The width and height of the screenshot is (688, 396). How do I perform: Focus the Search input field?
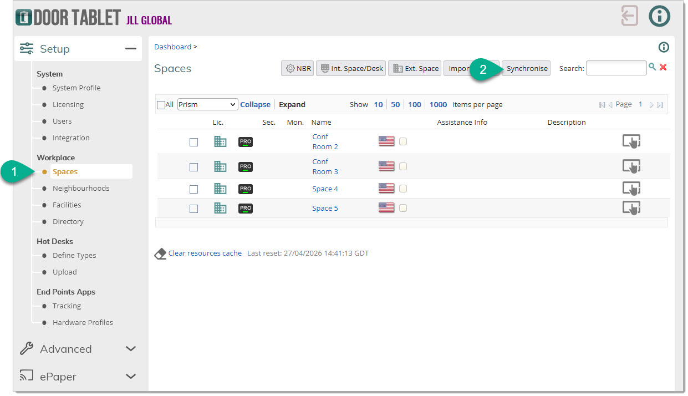(x=616, y=68)
